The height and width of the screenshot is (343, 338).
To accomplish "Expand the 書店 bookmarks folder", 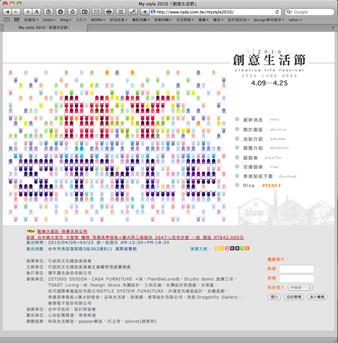I will coord(218,20).
